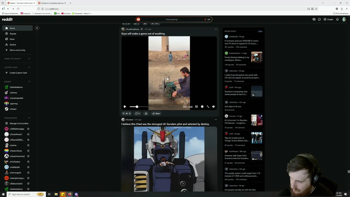
Task: Open r/Asmongold community
Action: point(15,173)
